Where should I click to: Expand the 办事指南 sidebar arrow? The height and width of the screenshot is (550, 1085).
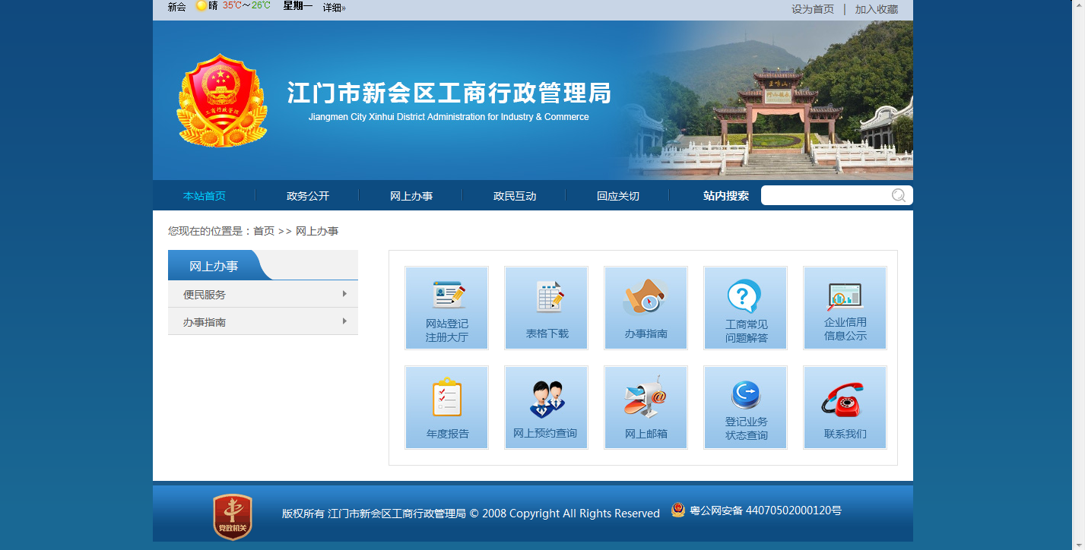pyautogui.click(x=344, y=321)
